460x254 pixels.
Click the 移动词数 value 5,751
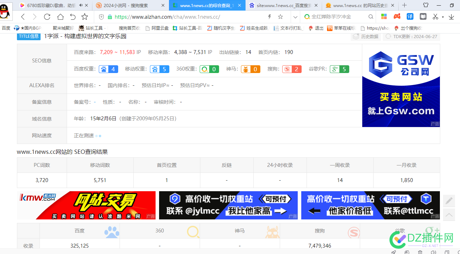pos(100,180)
